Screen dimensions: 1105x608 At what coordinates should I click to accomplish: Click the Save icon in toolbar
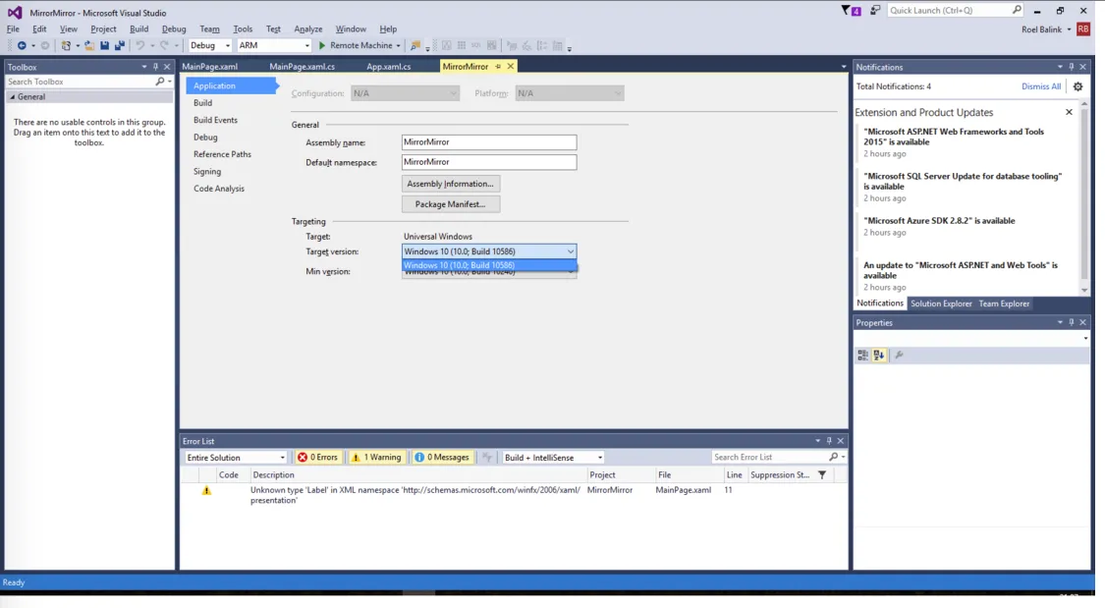coord(104,46)
